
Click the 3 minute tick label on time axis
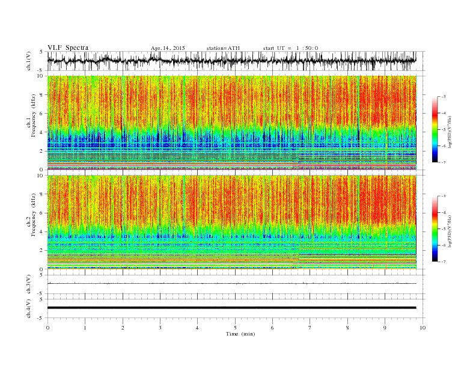point(160,328)
